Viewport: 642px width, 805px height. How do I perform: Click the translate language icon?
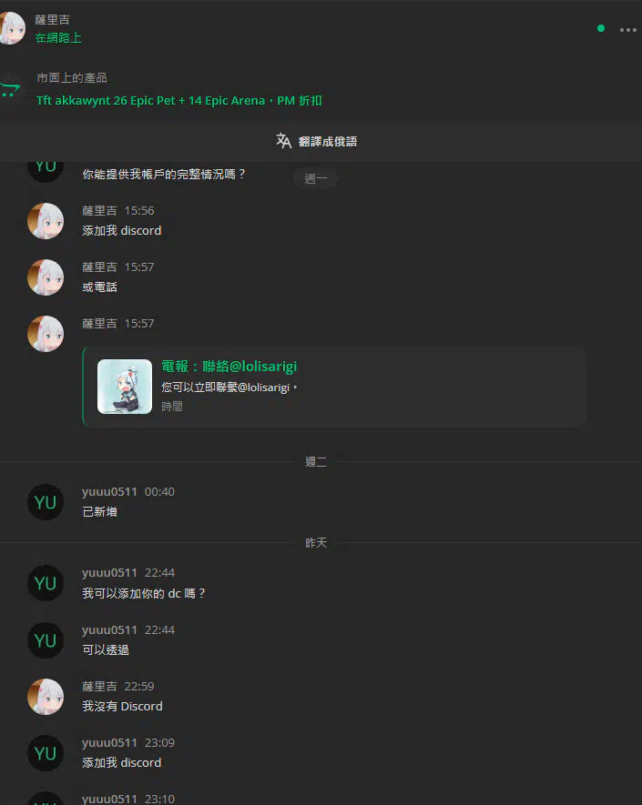(284, 141)
